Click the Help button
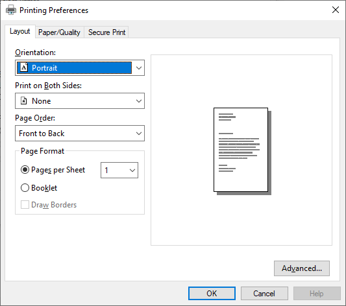346x306 pixels. (x=317, y=294)
